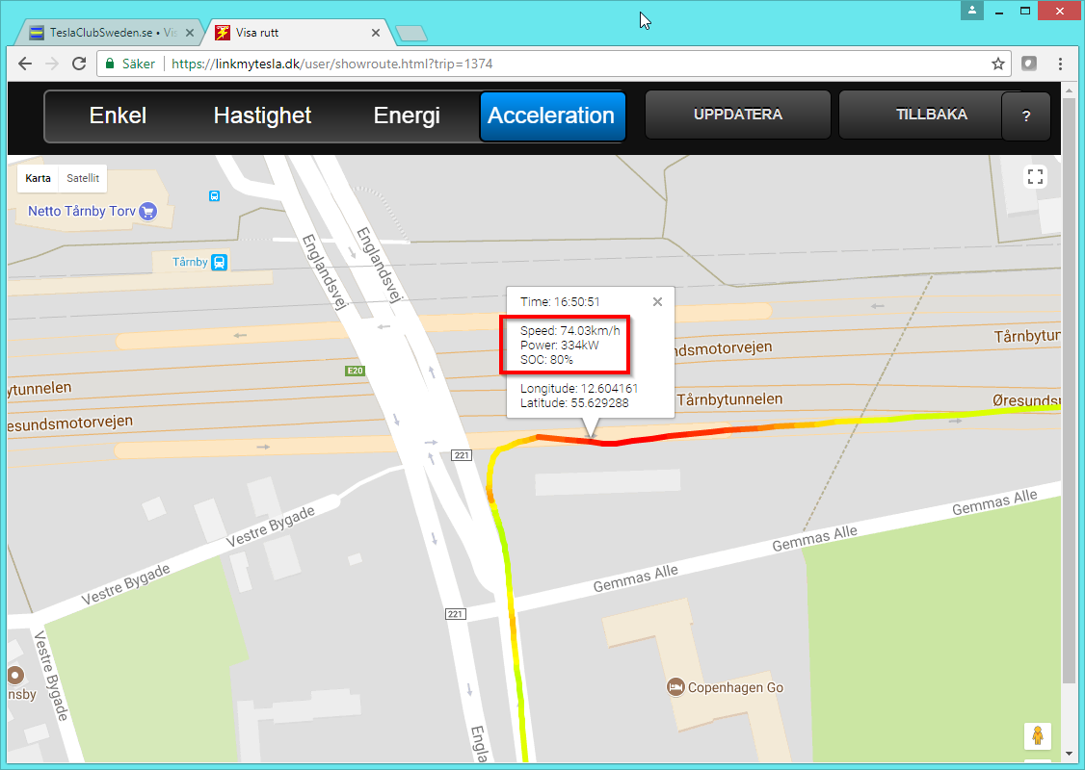
Task: Toggle fullscreen map view
Action: point(1036,176)
